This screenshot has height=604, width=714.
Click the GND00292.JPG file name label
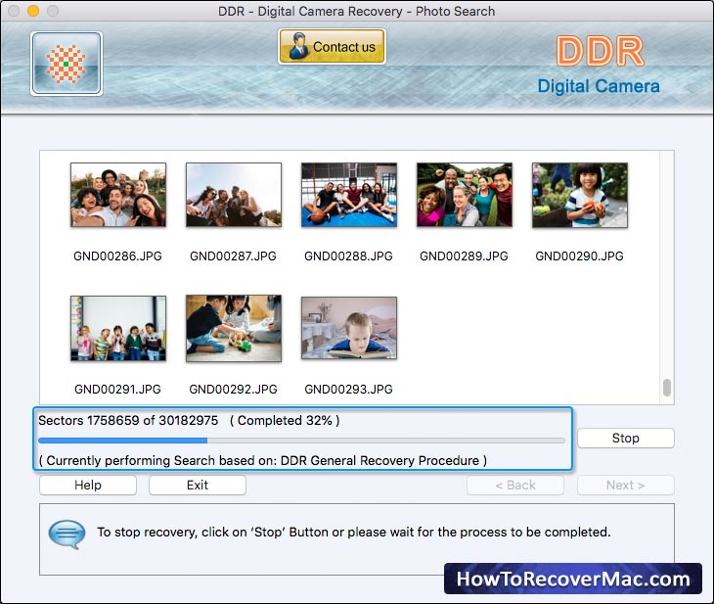[233, 390]
